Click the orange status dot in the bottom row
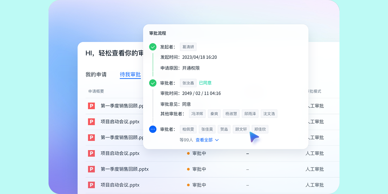Screen dimensions: 388x194 188,185
